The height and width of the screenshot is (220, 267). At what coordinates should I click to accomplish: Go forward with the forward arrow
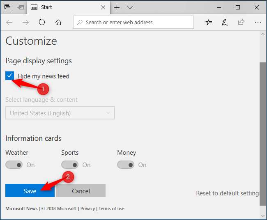[x=25, y=22]
